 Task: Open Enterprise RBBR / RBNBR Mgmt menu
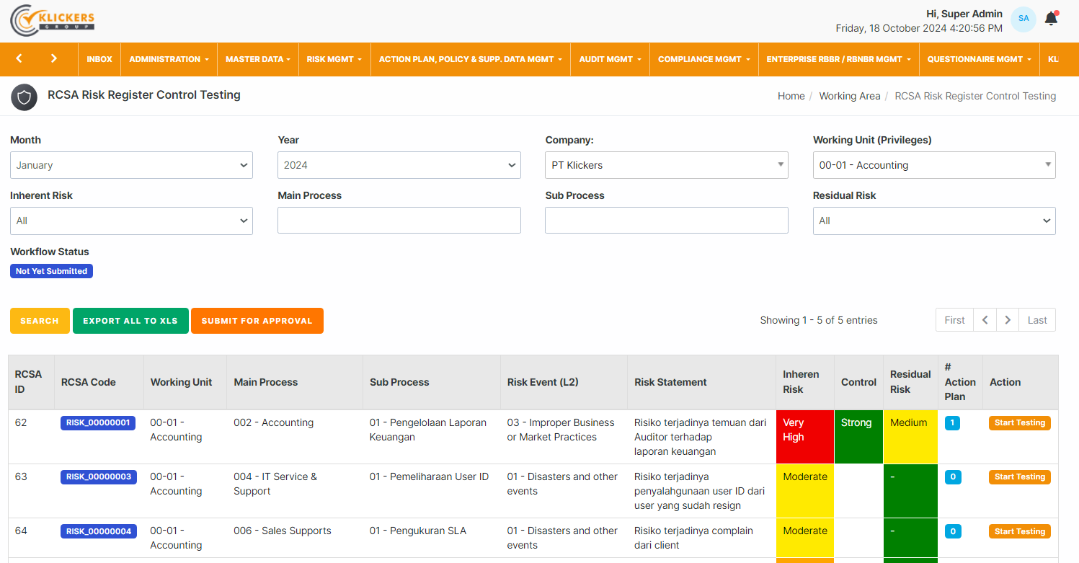click(x=838, y=59)
